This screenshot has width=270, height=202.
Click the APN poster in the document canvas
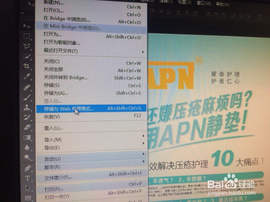pos(209,117)
